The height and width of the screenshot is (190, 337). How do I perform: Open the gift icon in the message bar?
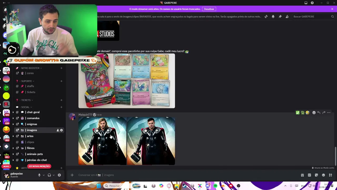pyautogui.click(x=302, y=175)
